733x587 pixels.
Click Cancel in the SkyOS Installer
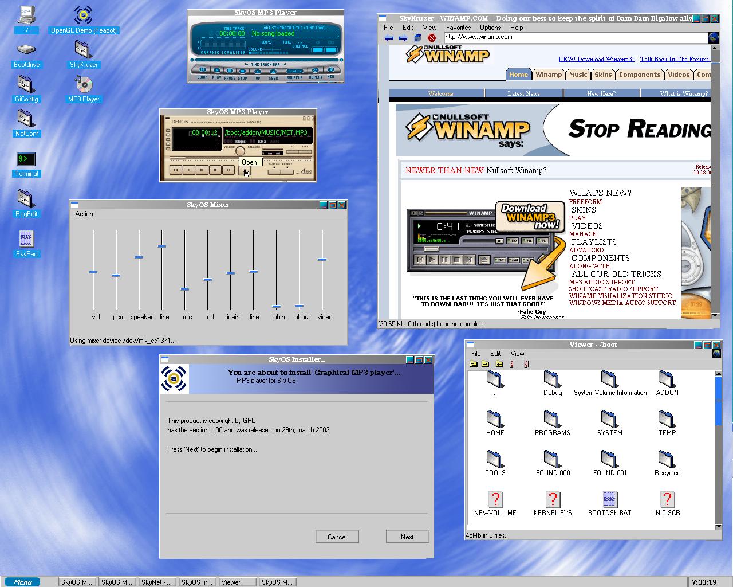tap(337, 537)
